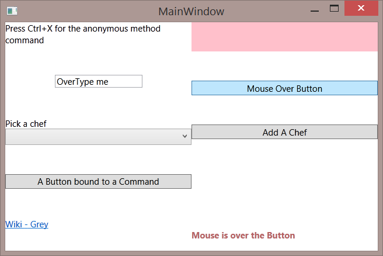Image resolution: width=383 pixels, height=256 pixels.
Task: Click the MainWindow application icon in title bar
Action: (12, 11)
